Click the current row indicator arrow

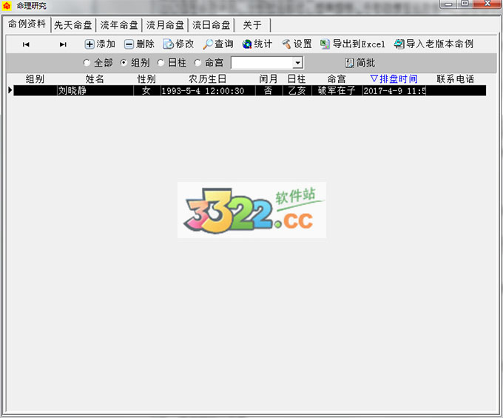point(10,90)
